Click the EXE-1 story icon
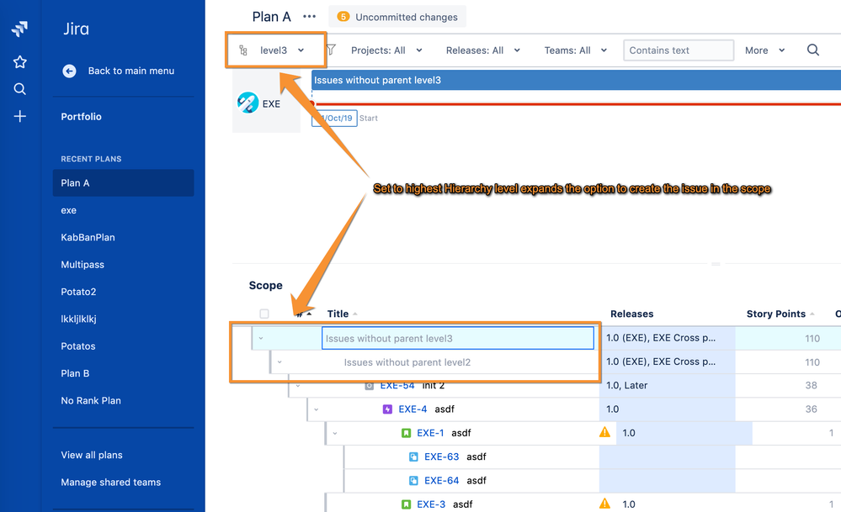841x512 pixels. [x=406, y=433]
